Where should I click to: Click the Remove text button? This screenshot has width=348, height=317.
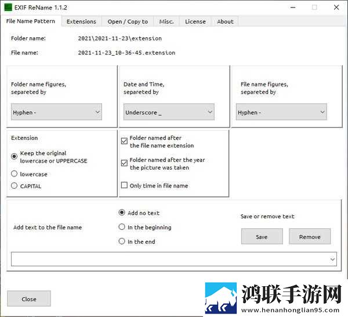point(310,236)
